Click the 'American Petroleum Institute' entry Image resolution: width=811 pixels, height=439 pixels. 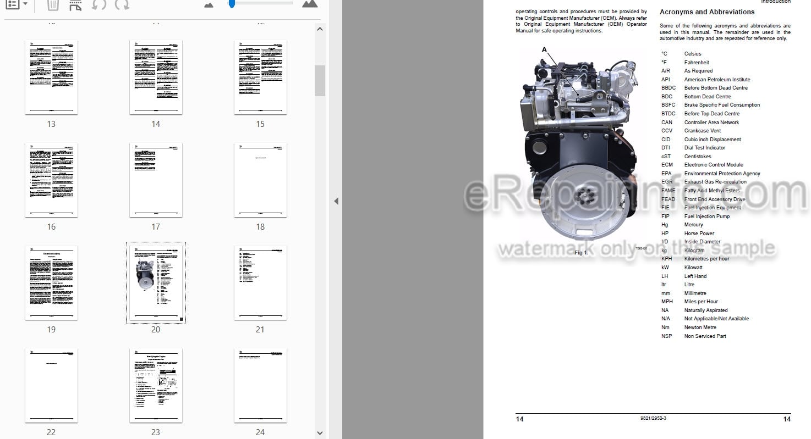[717, 80]
